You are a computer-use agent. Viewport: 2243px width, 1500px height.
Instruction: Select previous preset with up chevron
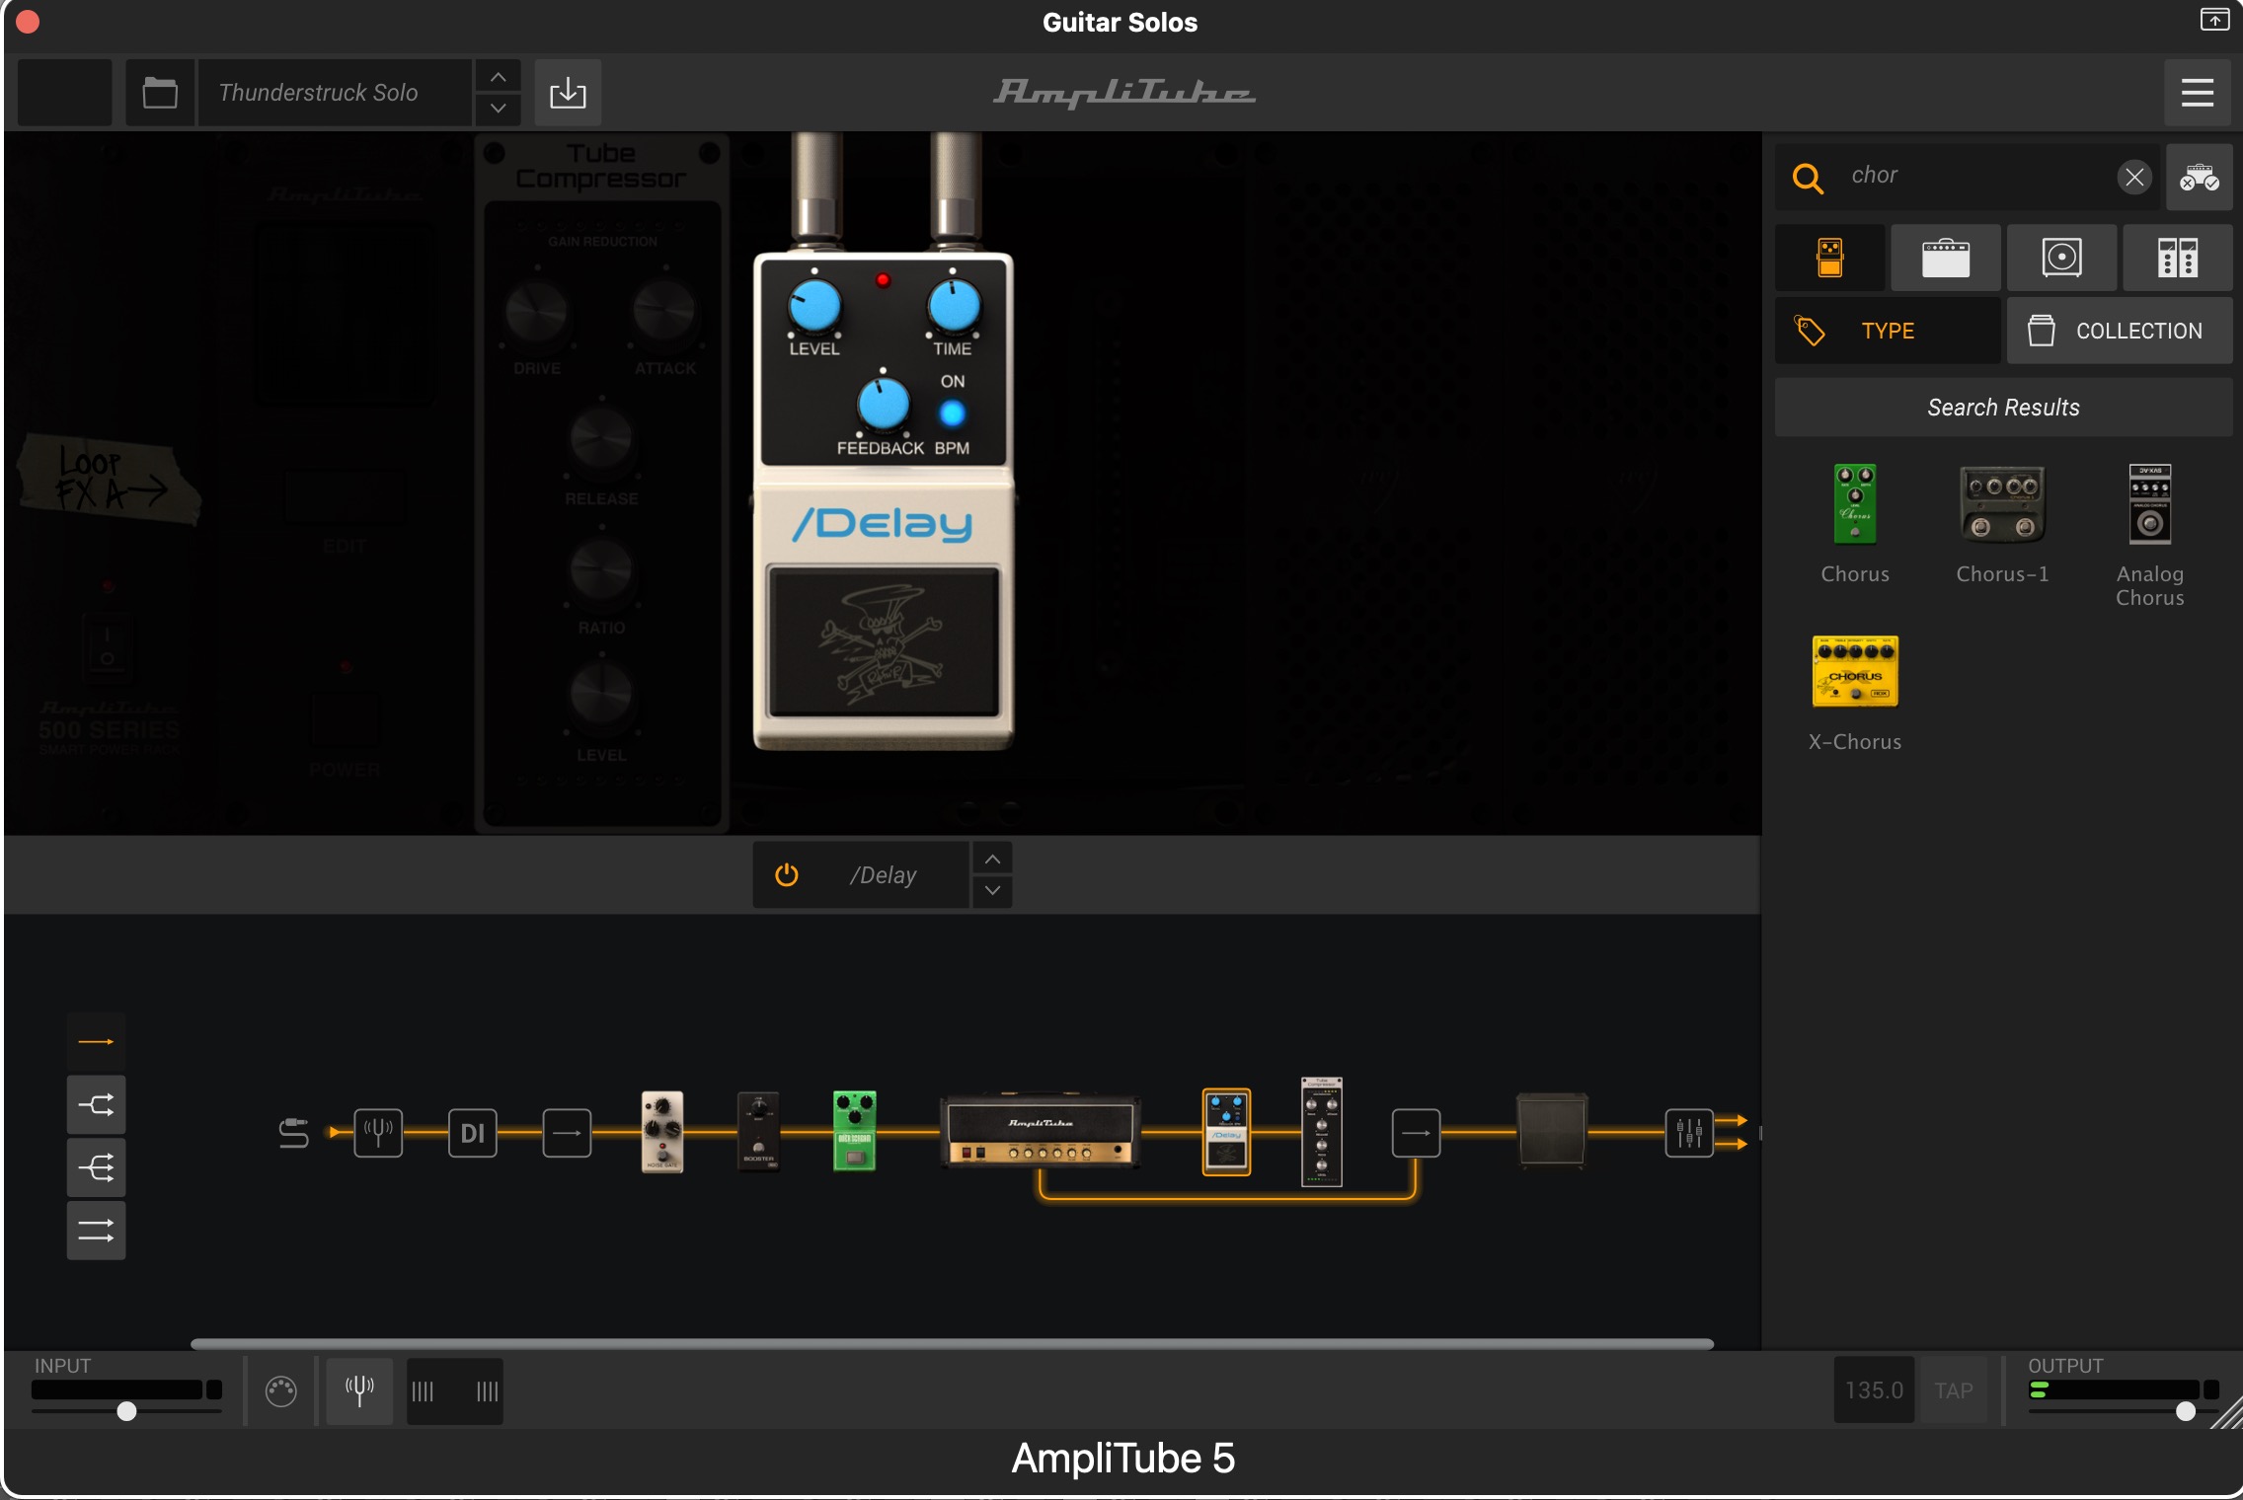click(499, 76)
